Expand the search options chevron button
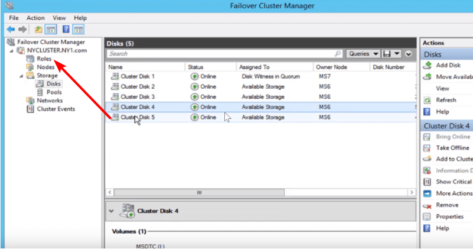The height and width of the screenshot is (249, 473). pos(409,54)
